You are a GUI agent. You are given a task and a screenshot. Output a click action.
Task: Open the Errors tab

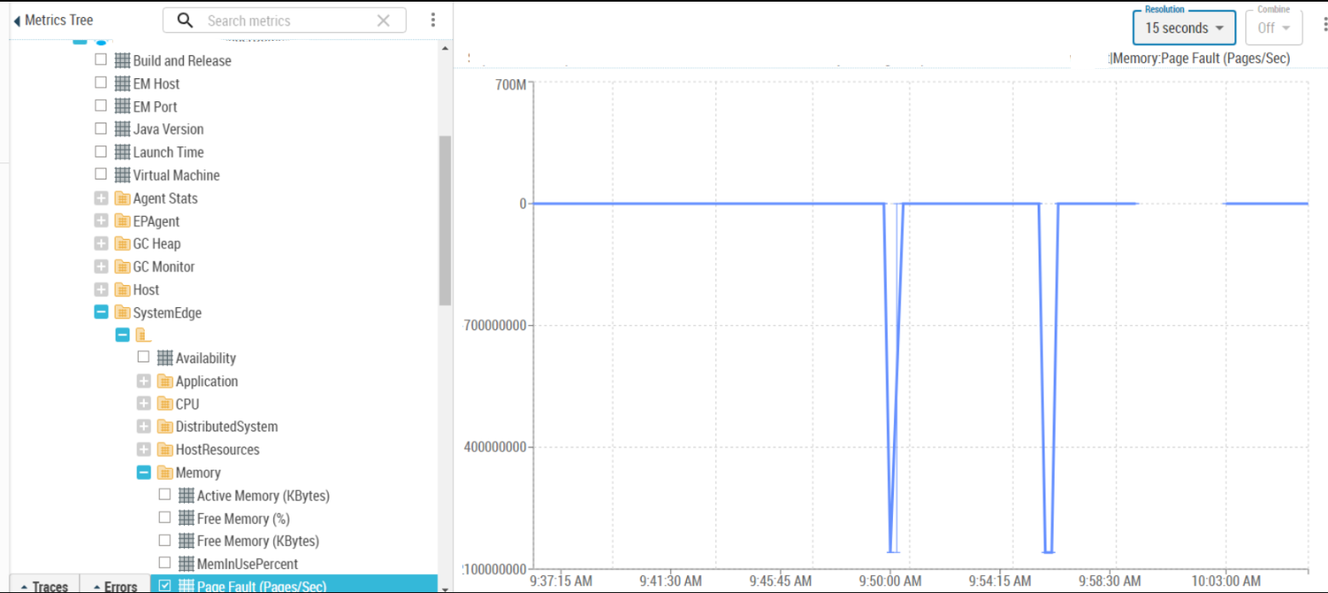(x=115, y=585)
